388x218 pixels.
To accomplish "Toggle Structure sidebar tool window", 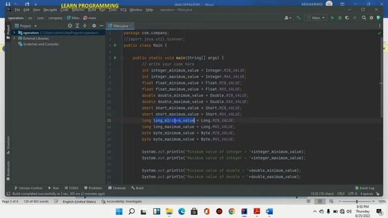I will tap(8, 145).
